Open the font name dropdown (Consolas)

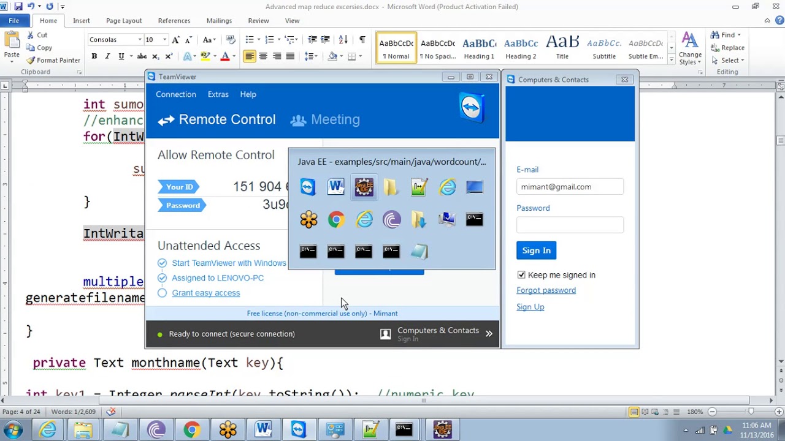[139, 40]
